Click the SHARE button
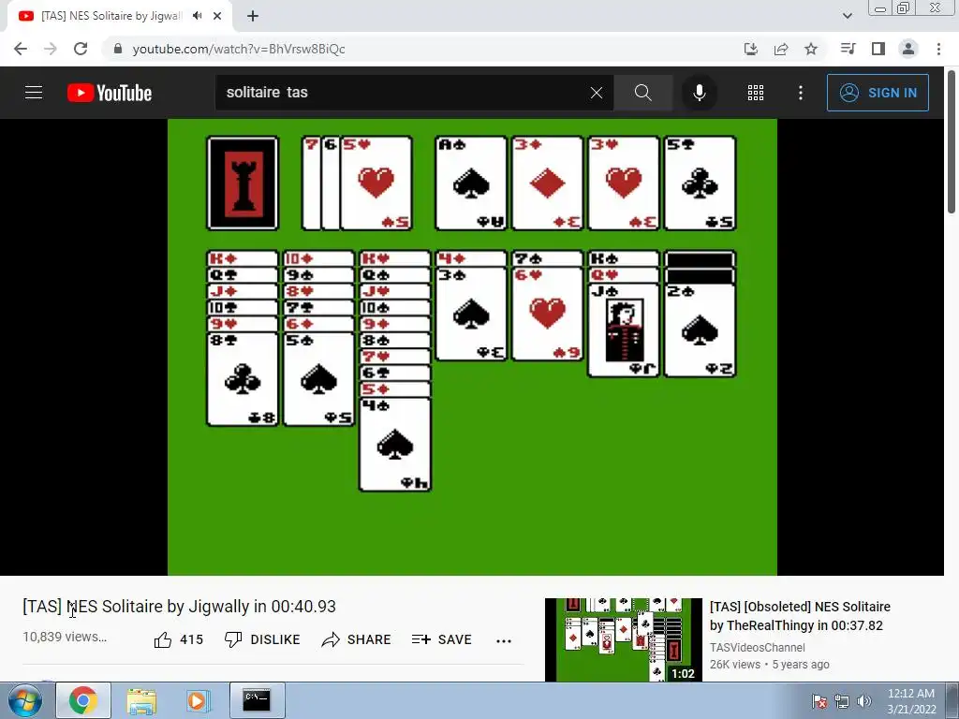The width and height of the screenshot is (959, 719). coord(356,639)
